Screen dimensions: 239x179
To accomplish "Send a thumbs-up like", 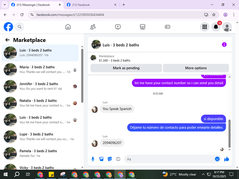I will coord(227,159).
